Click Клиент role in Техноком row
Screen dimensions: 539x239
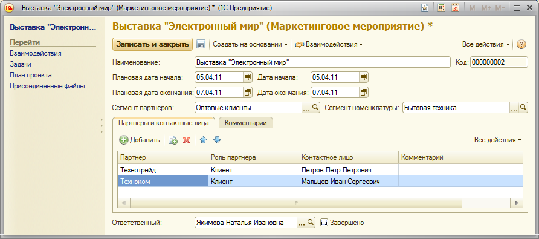[253, 181]
